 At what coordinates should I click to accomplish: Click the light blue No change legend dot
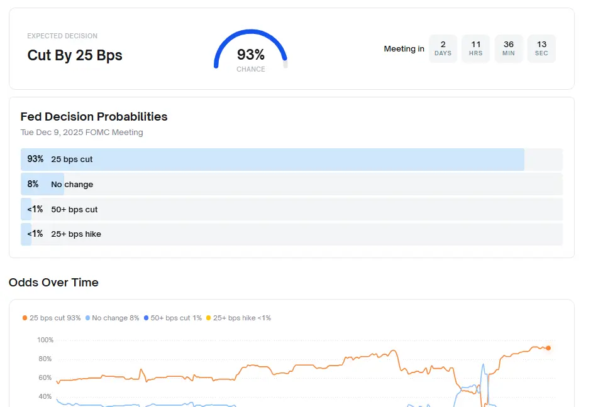87,318
